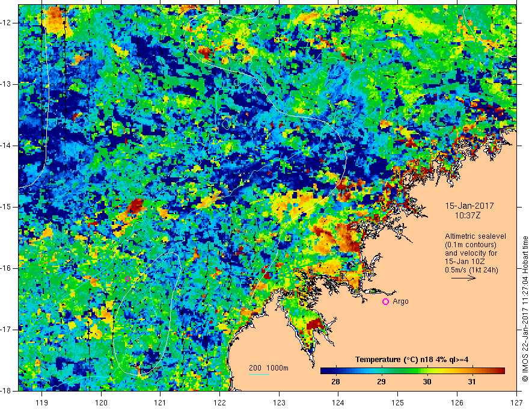Viewport: 529px width, 409px height.
Task: Click the 'Altimetric sealevel' label
Action: 475,236
